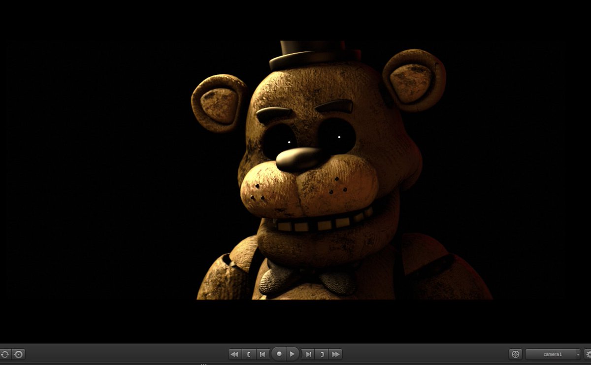Viewport: 591px width, 365px height.
Task: Click the crosshair camera-focus icon near camera1
Action: click(x=515, y=354)
